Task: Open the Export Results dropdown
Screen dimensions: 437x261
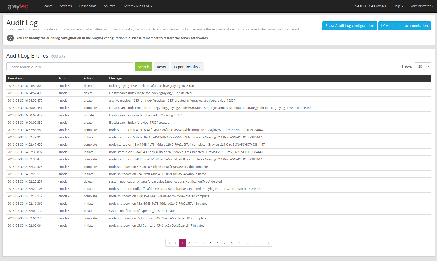Action: click(187, 67)
